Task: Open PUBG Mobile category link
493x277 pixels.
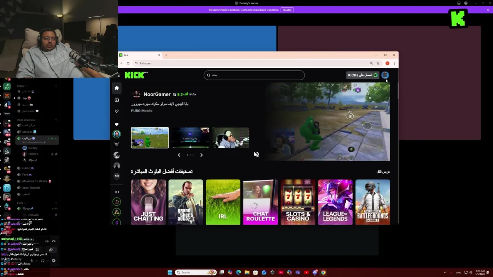Action: click(x=142, y=111)
